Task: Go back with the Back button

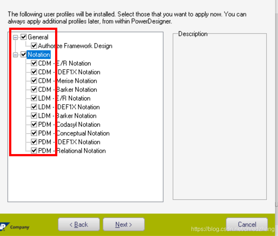Action: (x=79, y=224)
